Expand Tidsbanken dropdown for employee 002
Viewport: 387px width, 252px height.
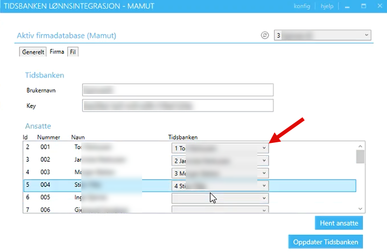click(x=220, y=161)
